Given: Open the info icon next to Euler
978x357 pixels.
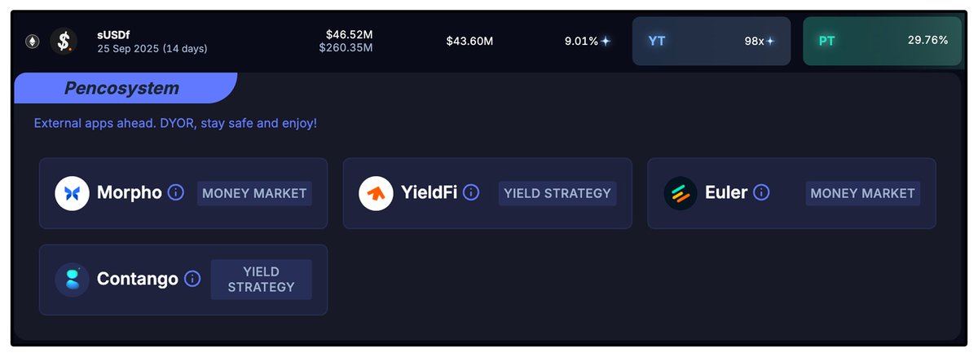Looking at the screenshot, I should tap(761, 193).
